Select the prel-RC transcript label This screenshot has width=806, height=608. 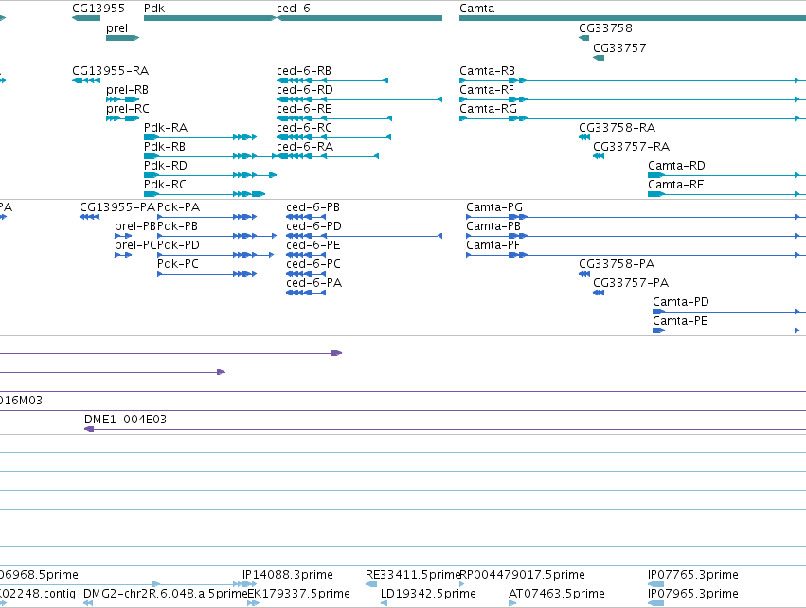(128, 109)
